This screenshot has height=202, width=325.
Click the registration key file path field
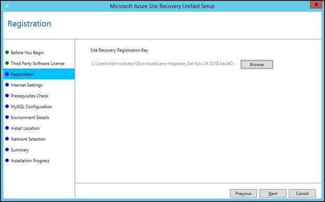coord(162,63)
